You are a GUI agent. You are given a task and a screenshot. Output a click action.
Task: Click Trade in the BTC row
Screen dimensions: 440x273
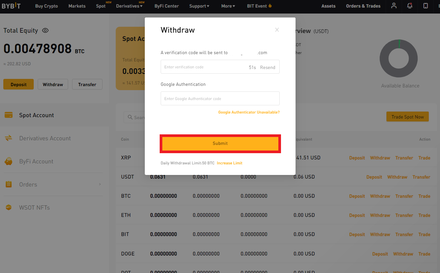424,196
